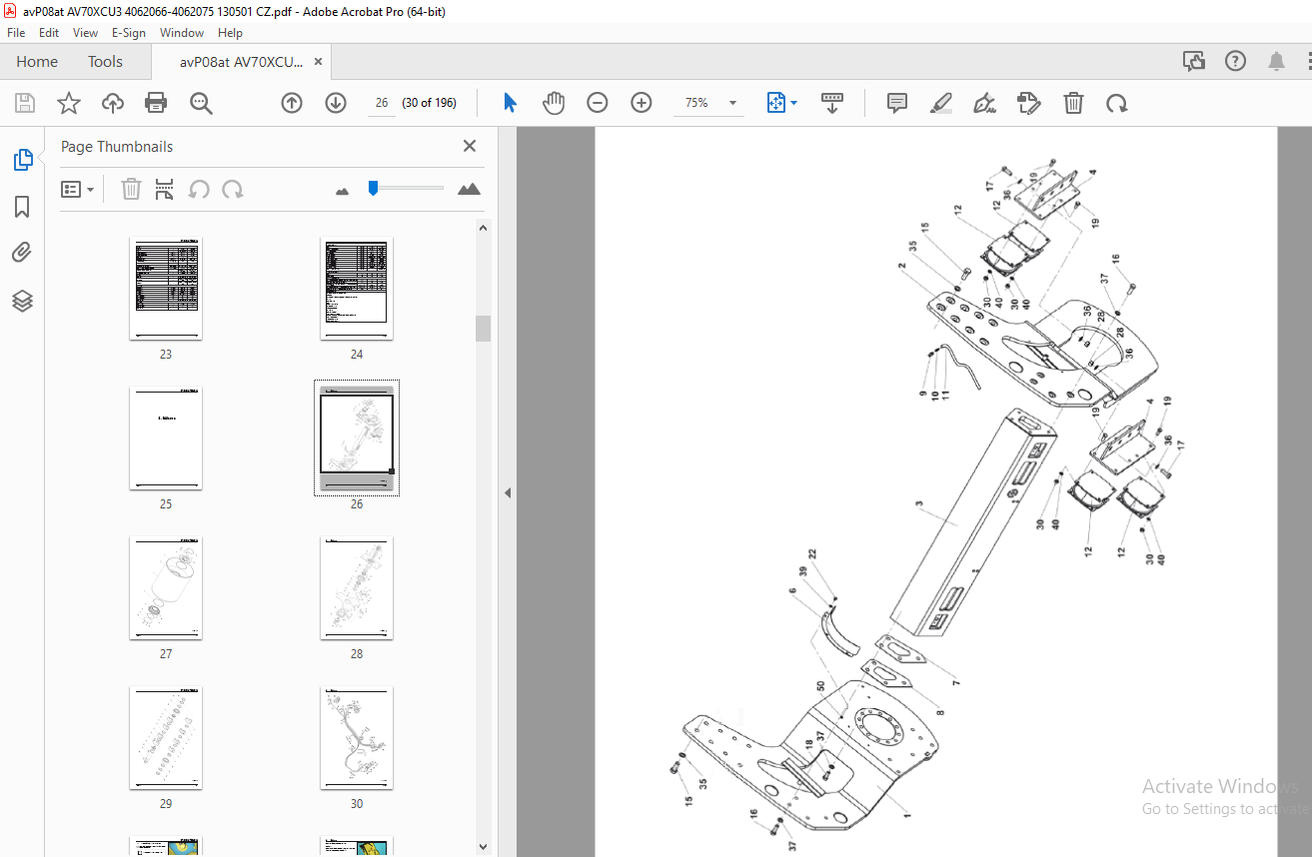The width and height of the screenshot is (1312, 857).
Task: Close the Page Thumbnails panel
Action: pyautogui.click(x=470, y=146)
